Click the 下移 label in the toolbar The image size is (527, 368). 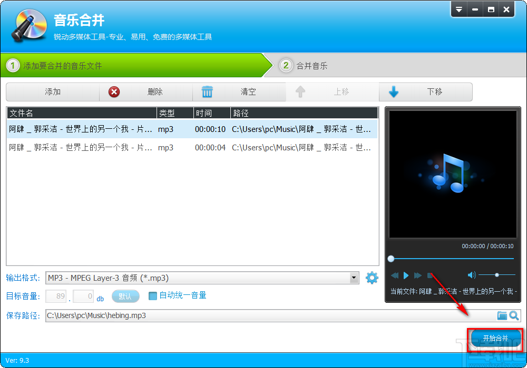tap(435, 92)
